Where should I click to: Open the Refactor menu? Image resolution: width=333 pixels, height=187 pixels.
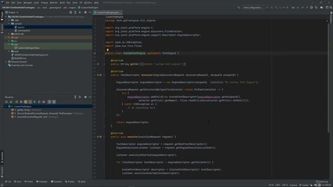54,3
